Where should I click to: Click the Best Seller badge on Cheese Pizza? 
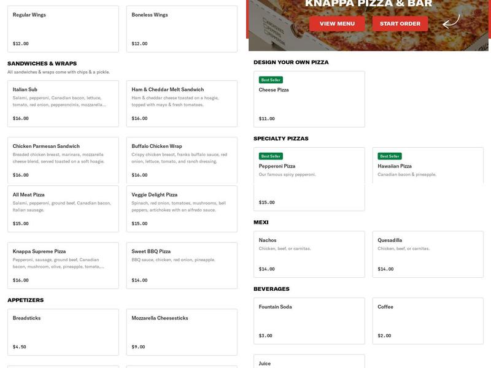[x=270, y=79]
